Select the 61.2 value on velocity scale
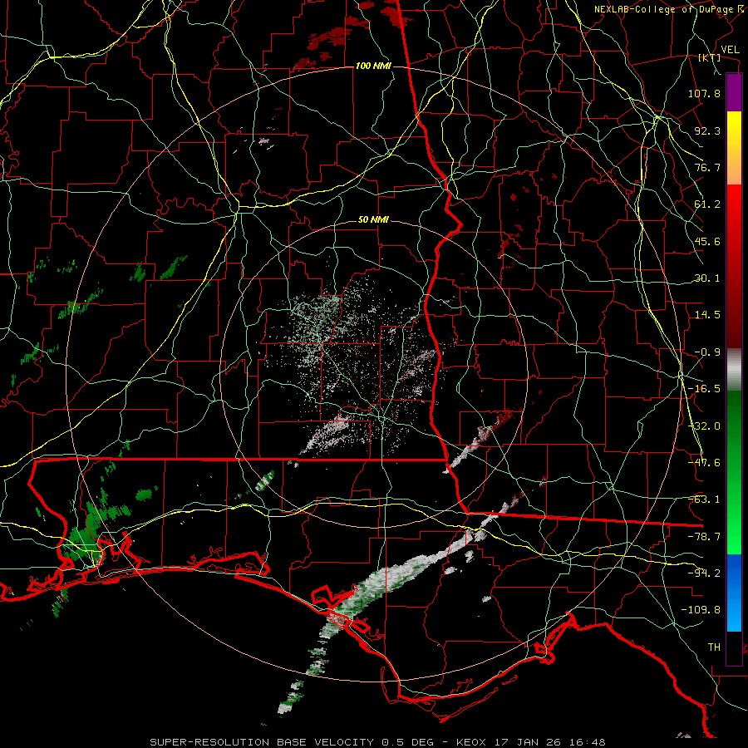This screenshot has width=748, height=748. (x=707, y=204)
